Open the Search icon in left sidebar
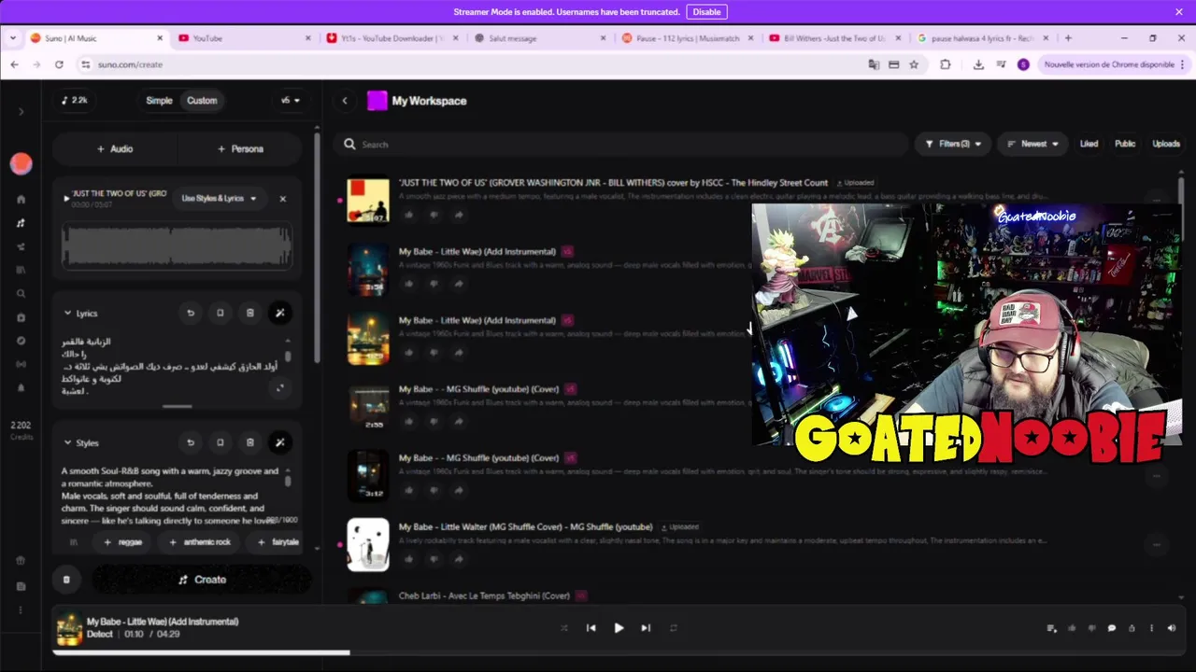Image resolution: width=1196 pixels, height=672 pixels. click(x=21, y=294)
